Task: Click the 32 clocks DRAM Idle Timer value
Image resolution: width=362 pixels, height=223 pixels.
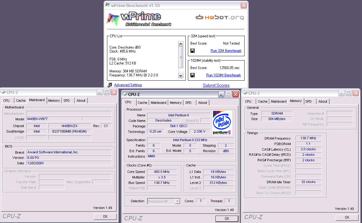Action: pos(308,182)
